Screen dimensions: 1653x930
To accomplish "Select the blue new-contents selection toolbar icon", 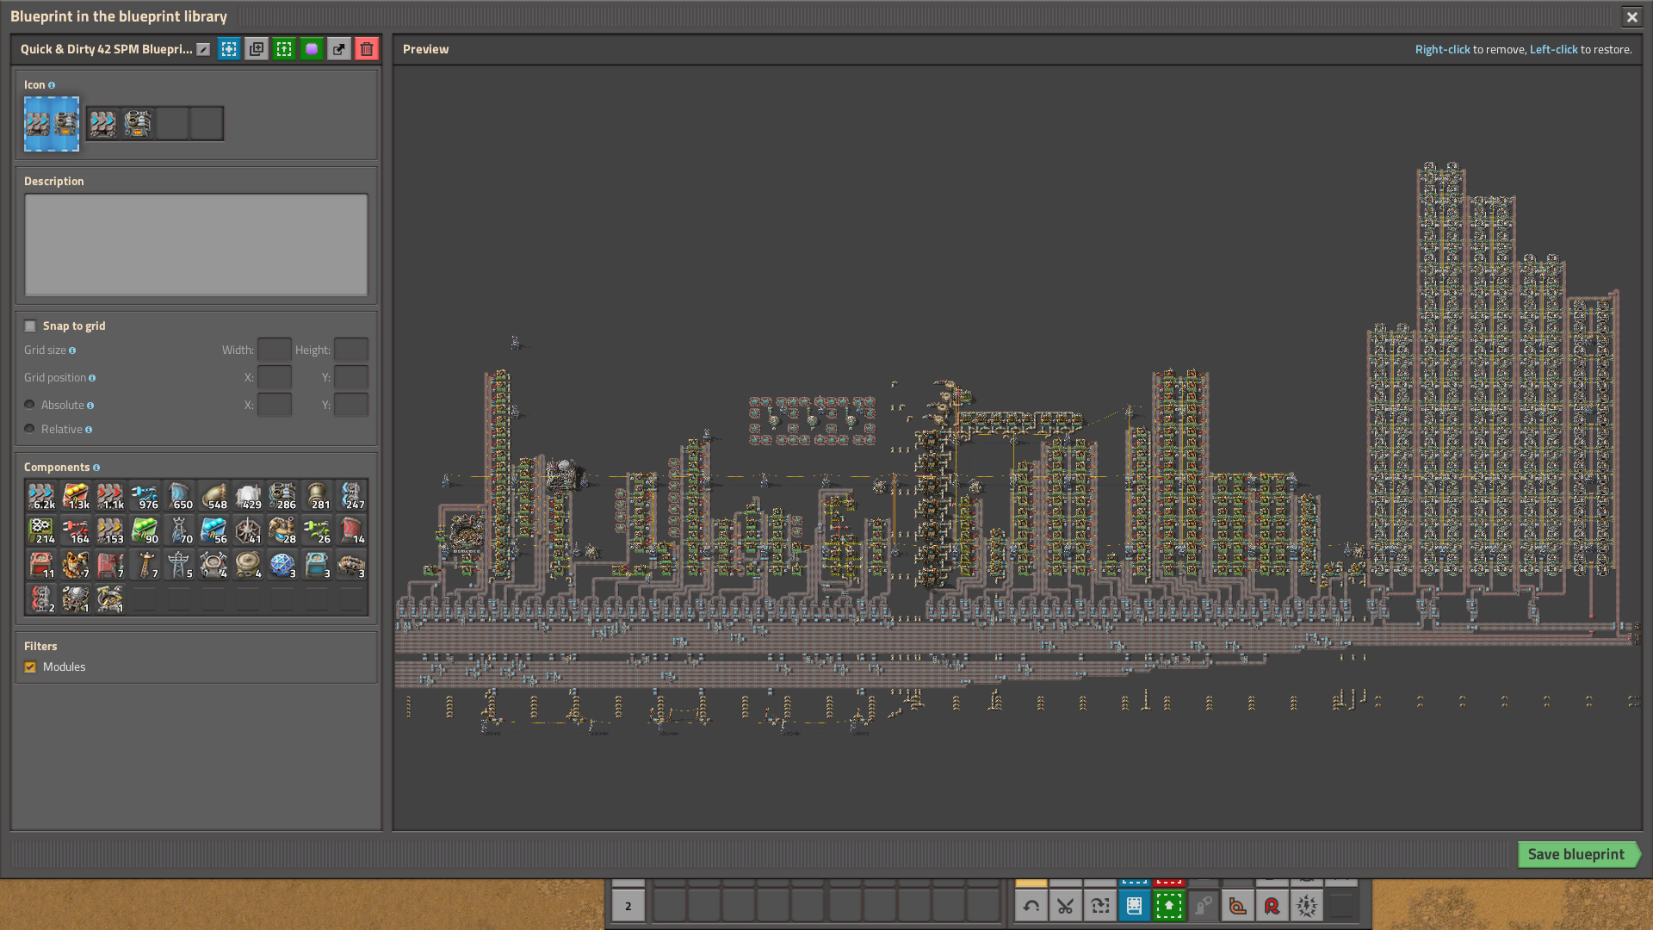I will [x=228, y=49].
